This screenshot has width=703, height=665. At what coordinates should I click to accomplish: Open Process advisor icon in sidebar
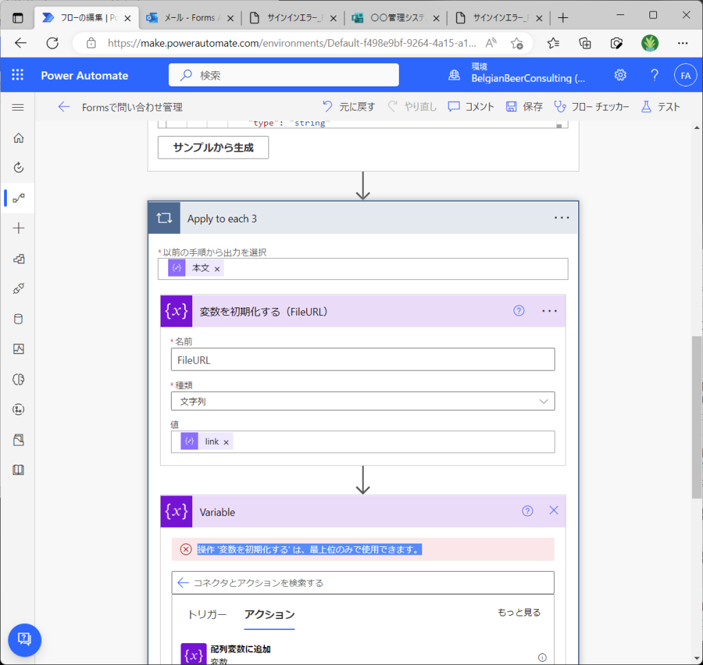click(19, 410)
